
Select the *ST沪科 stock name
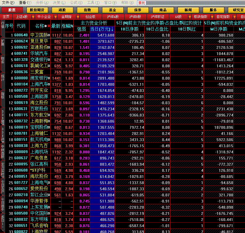pos(38,170)
